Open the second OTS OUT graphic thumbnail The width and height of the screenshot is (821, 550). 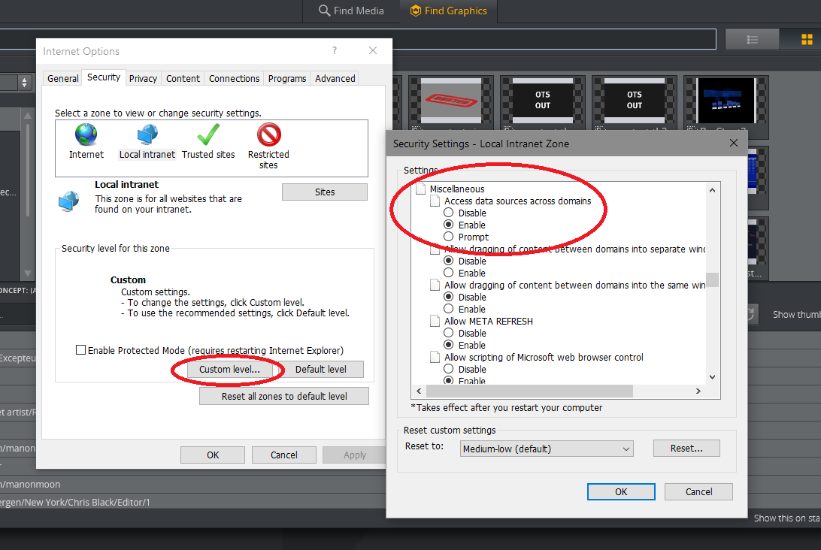coord(634,101)
